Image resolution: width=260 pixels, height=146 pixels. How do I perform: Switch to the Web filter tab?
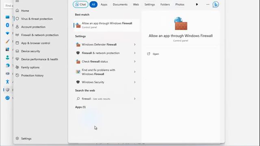click(x=136, y=4)
